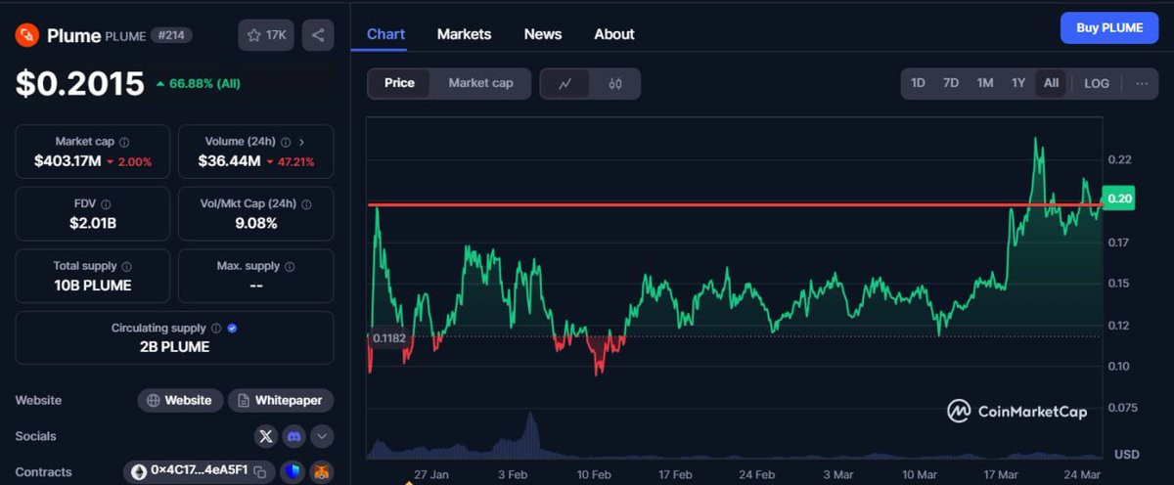
Task: Click the 9.08% Vol/Mkt Cap value
Action: click(x=255, y=224)
